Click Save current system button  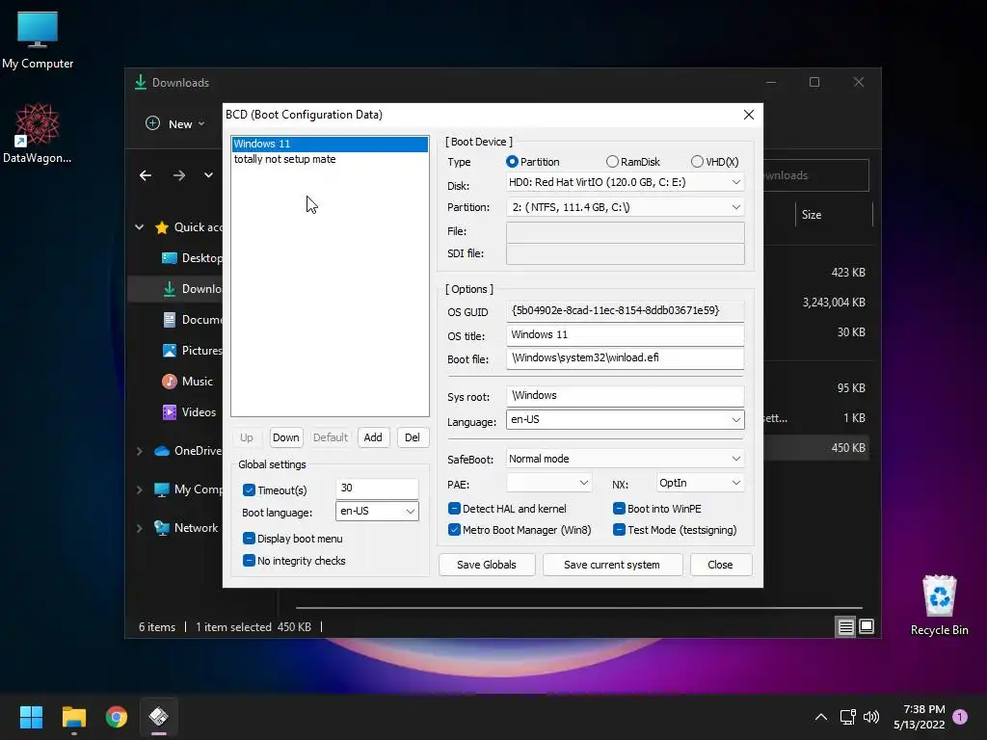point(612,565)
